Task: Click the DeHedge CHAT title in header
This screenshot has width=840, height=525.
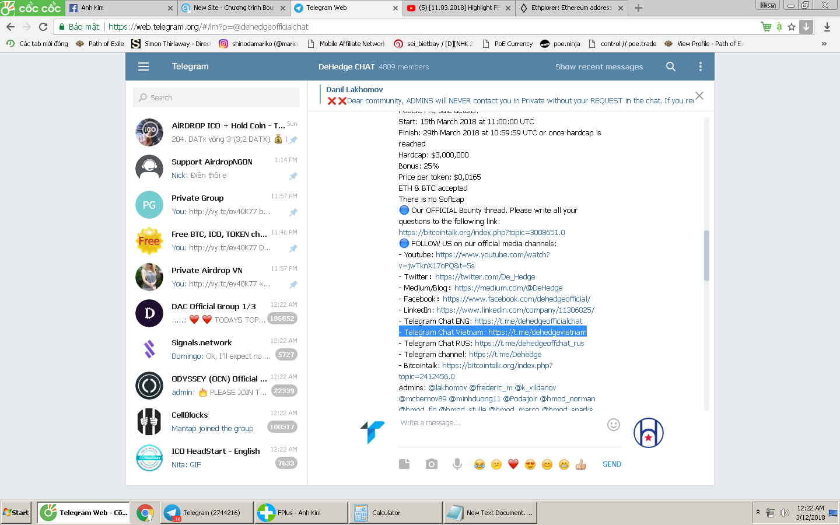Action: coord(346,66)
